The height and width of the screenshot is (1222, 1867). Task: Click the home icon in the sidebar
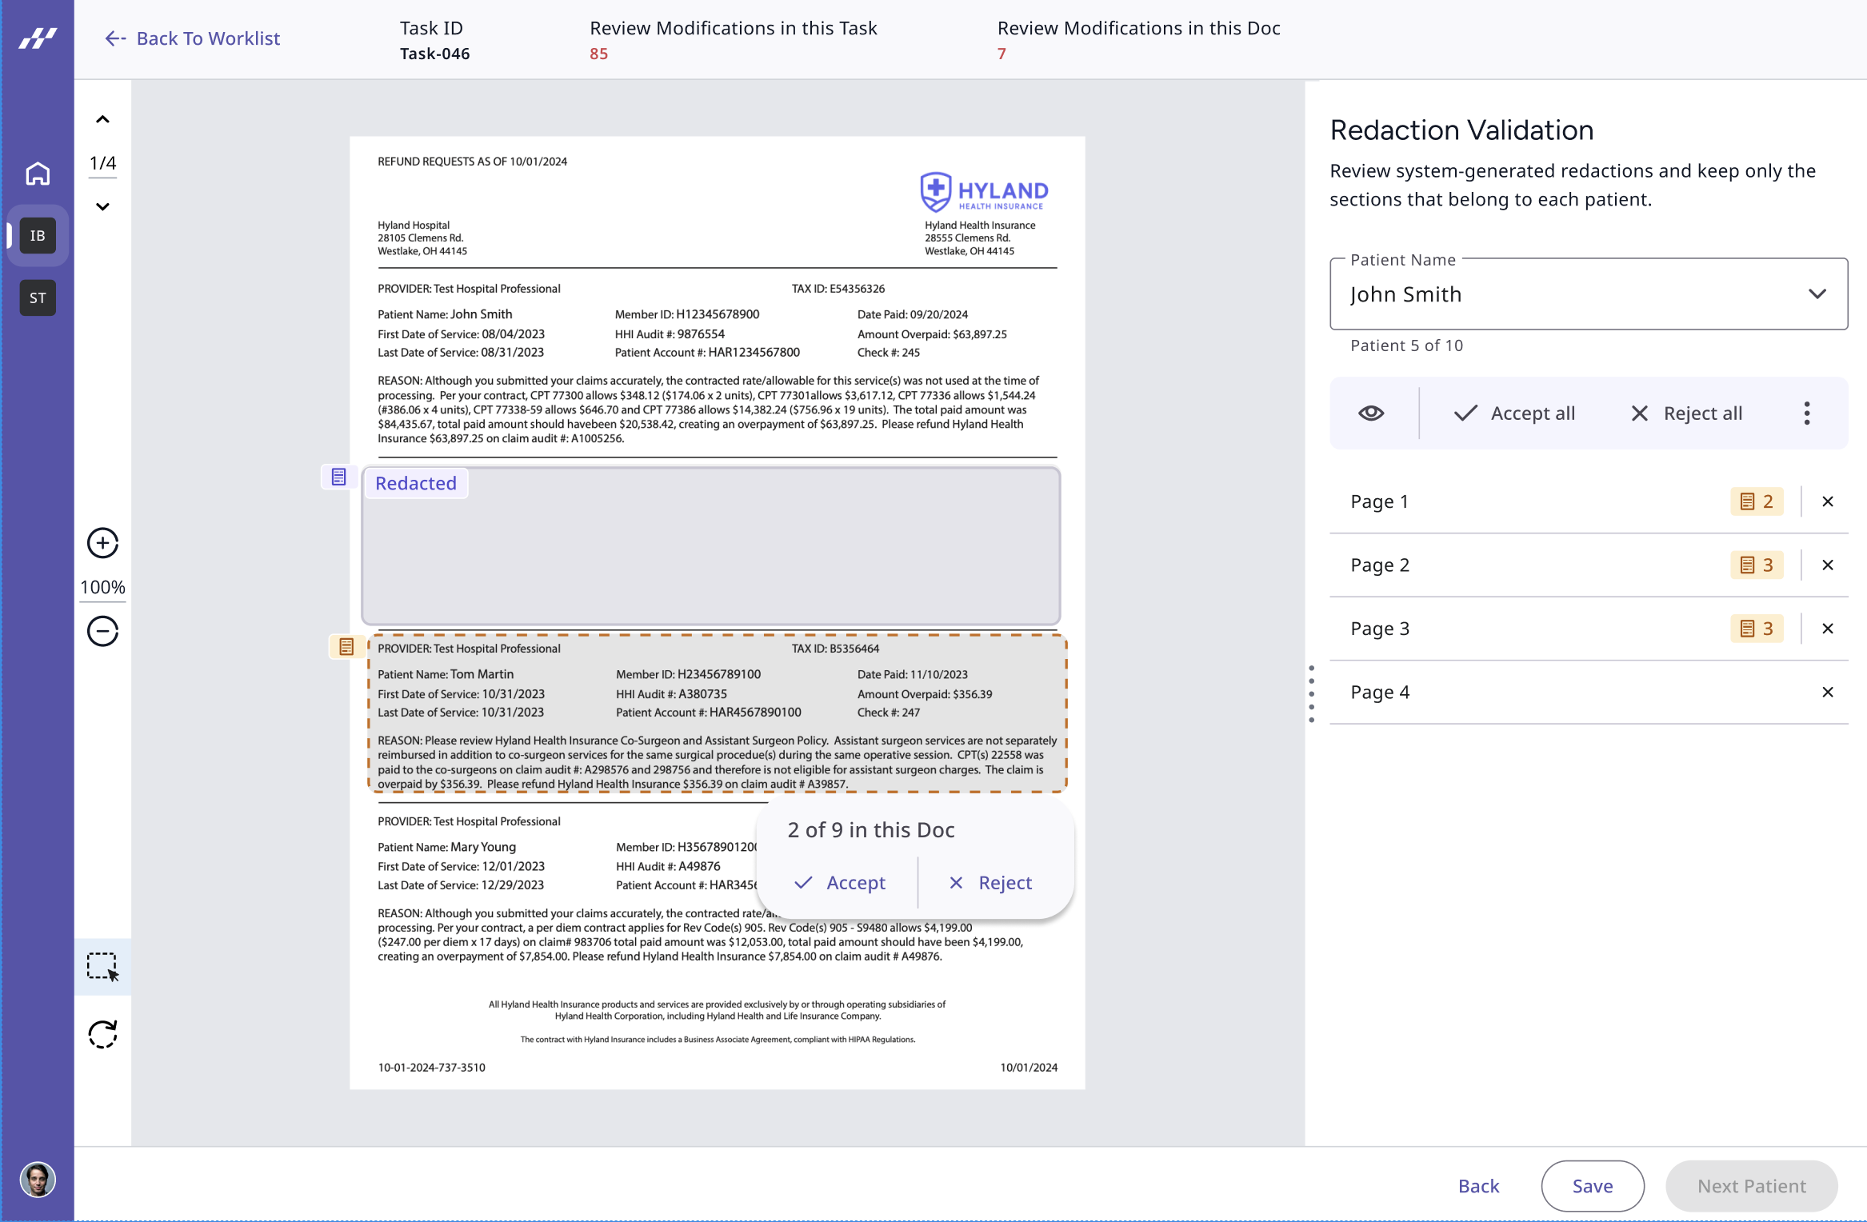click(38, 174)
